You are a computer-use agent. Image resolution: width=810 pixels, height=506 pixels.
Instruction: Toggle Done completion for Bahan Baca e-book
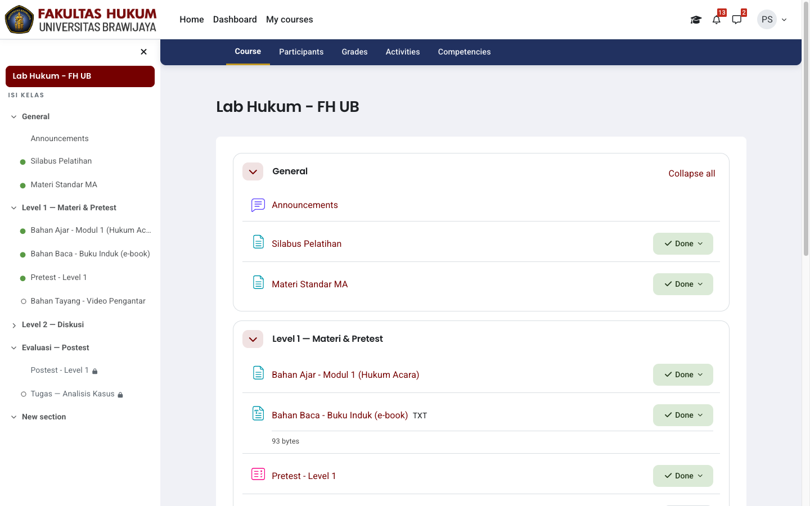(x=683, y=415)
